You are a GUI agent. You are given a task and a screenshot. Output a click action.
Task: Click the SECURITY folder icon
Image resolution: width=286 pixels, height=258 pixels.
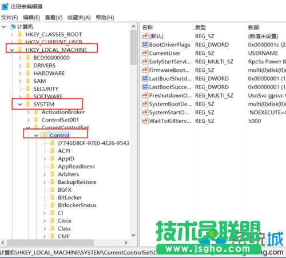point(28,89)
